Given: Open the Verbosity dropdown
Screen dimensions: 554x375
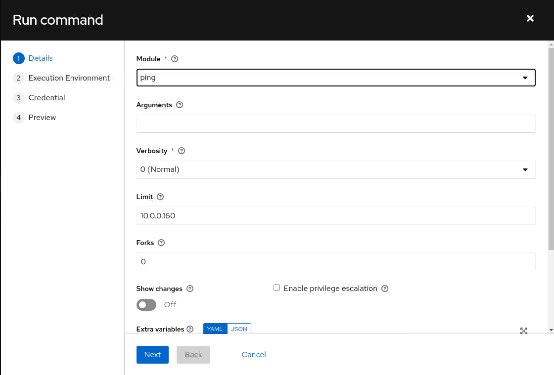Looking at the screenshot, I should coord(335,169).
